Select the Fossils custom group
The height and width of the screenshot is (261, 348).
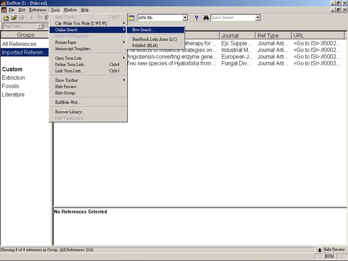[x=11, y=86]
